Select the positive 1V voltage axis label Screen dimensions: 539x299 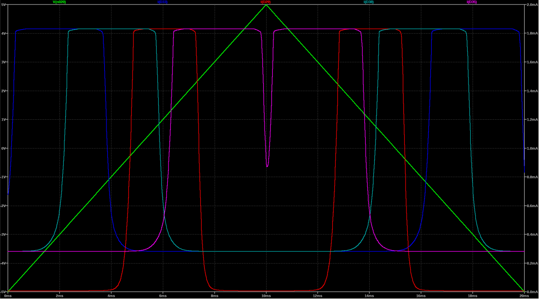4,119
